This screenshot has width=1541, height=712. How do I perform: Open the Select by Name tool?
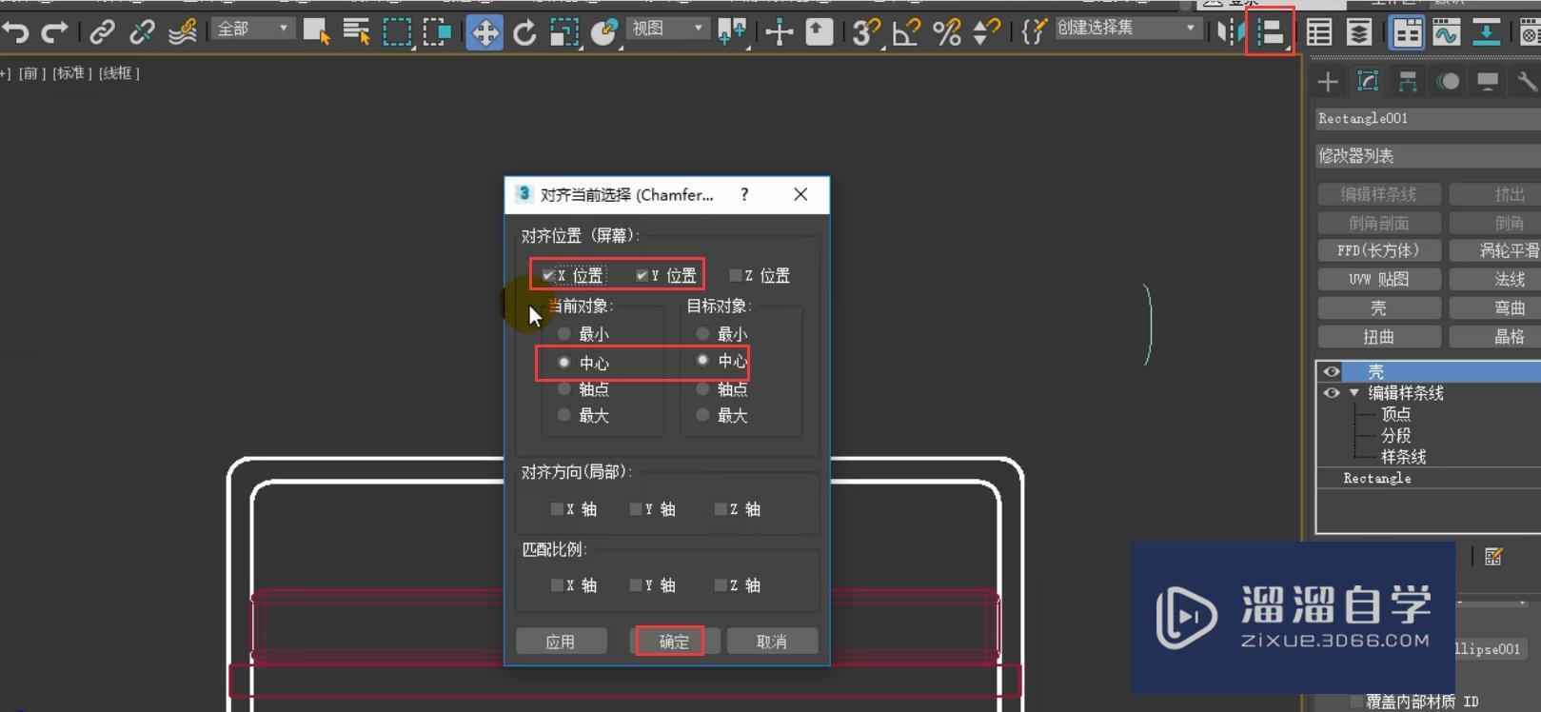click(x=356, y=32)
